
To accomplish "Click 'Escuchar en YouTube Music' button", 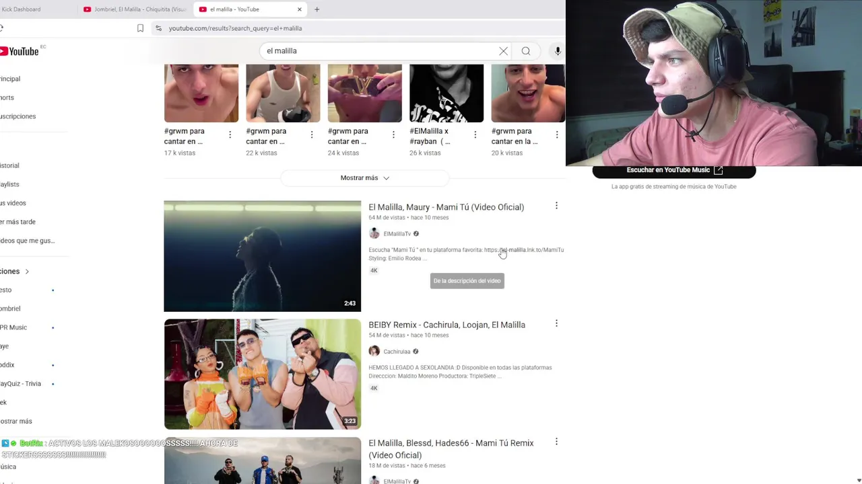I will 674,171.
